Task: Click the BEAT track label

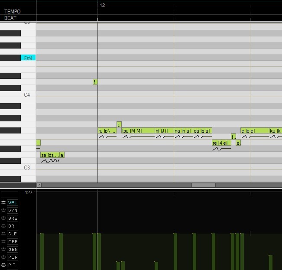Action: [10, 18]
